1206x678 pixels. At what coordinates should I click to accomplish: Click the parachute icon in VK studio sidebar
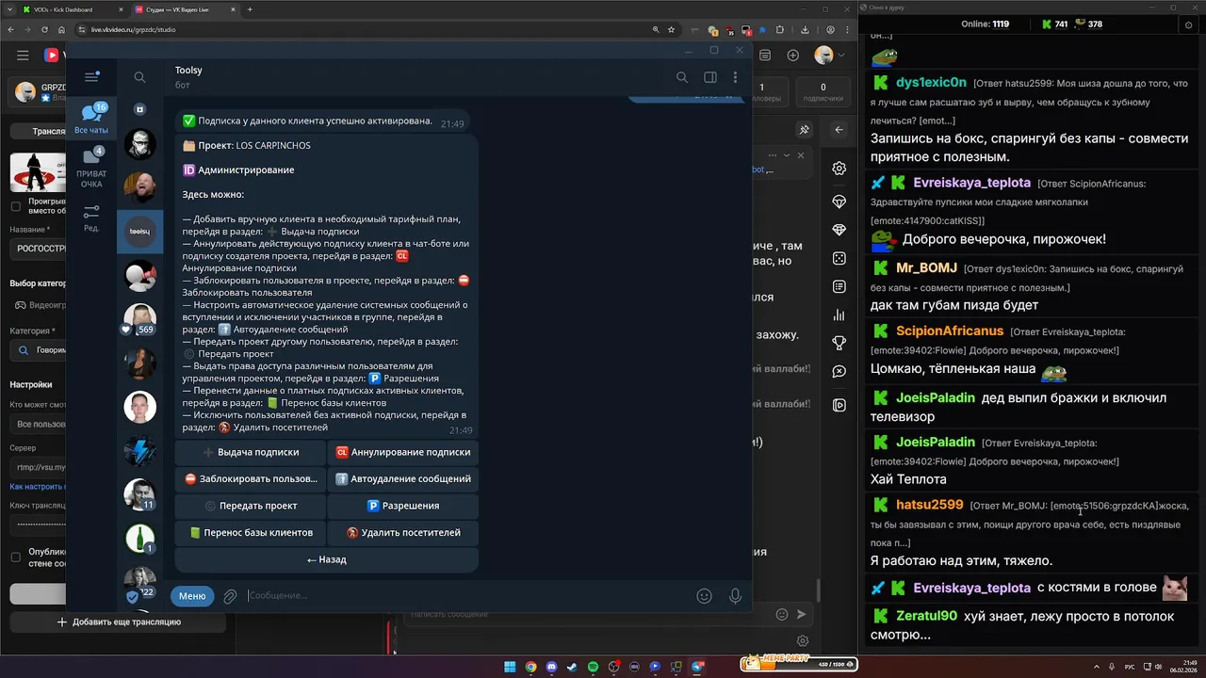point(839,202)
